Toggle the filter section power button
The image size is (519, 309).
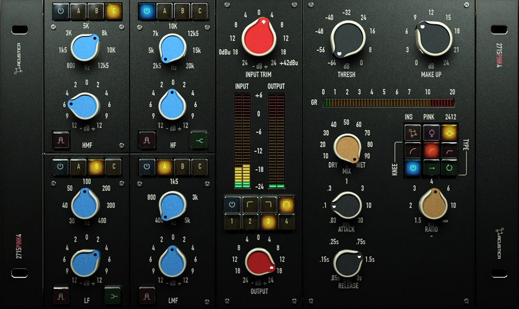click(232, 204)
